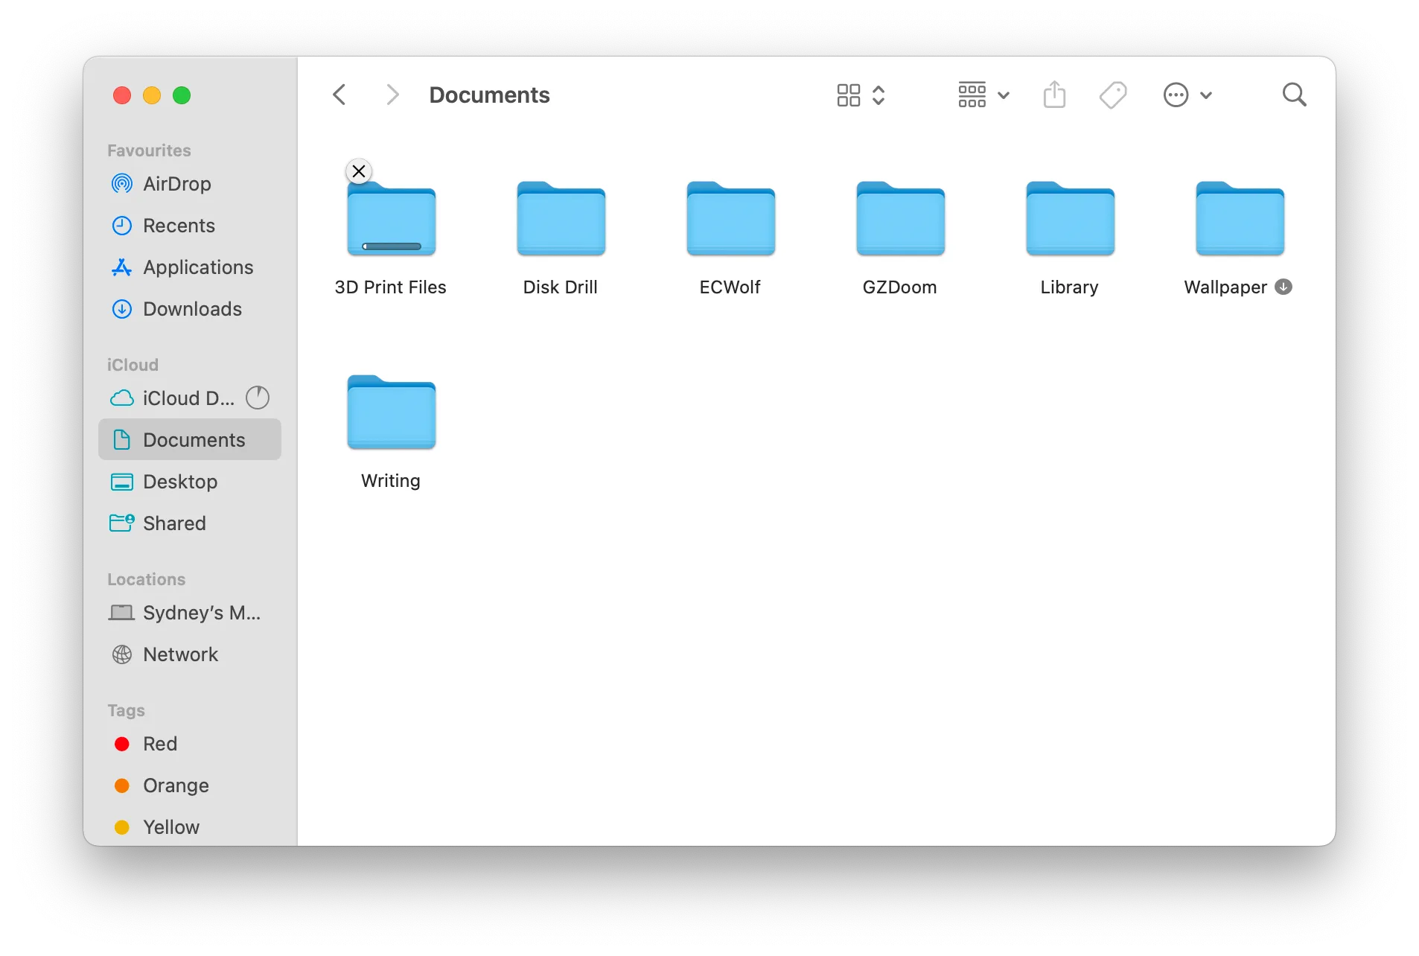
Task: Go to Recents in the sidebar
Action: 179,226
